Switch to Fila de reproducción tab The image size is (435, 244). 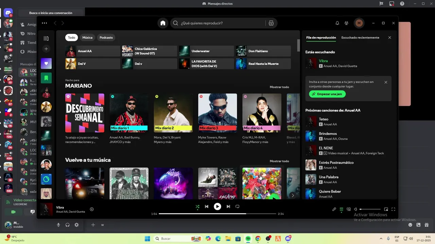[x=321, y=38]
